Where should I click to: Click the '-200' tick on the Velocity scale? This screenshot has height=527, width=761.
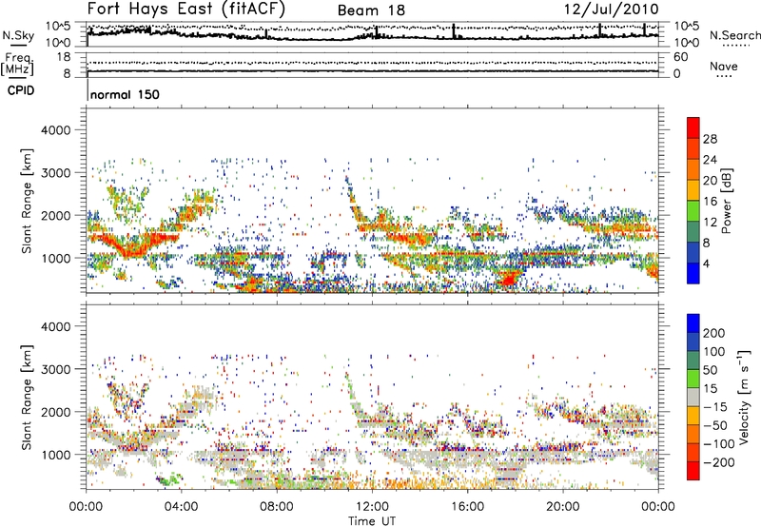[x=718, y=462]
